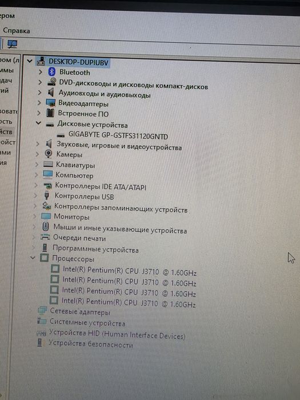Select the Контроллеры запоминающих устройств label
Viewport: 300px width, 400px height.
tap(121, 207)
